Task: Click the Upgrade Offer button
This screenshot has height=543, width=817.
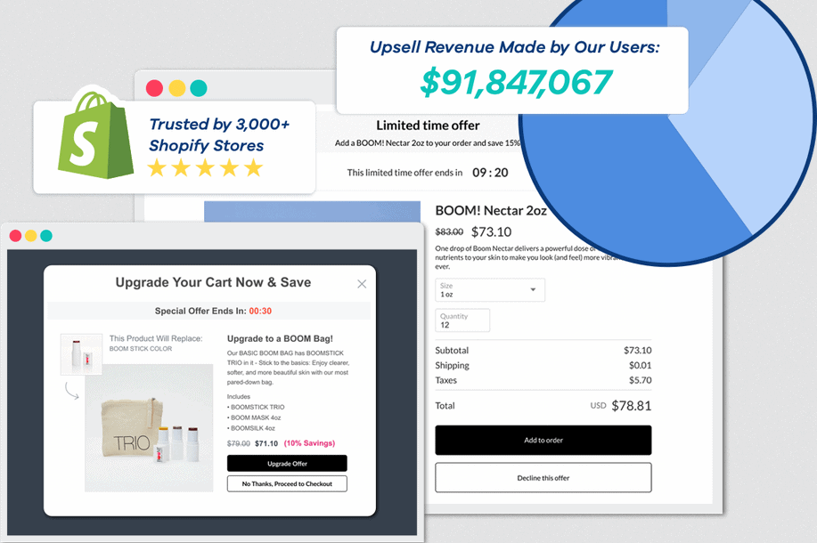Action: (x=287, y=464)
